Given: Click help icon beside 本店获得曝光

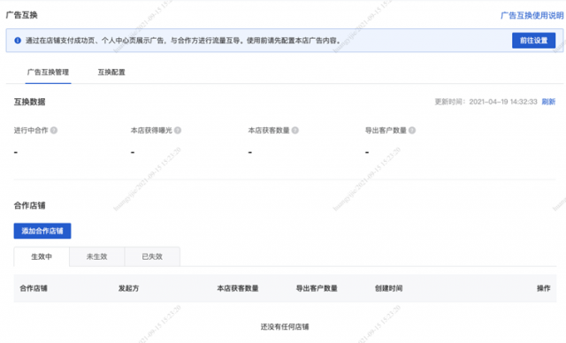Looking at the screenshot, I should click(x=178, y=130).
